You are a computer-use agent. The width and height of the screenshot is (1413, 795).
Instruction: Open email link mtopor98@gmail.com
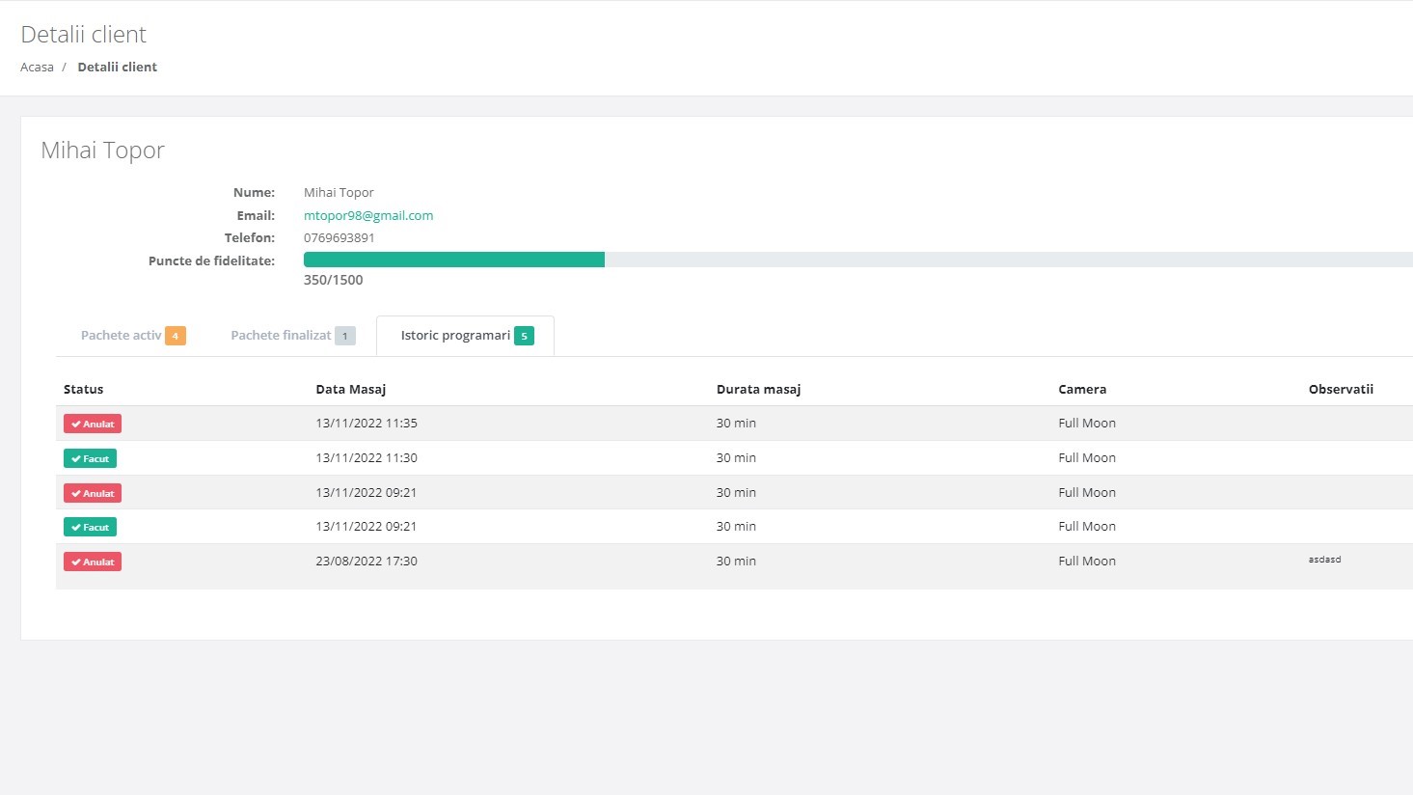click(x=368, y=215)
